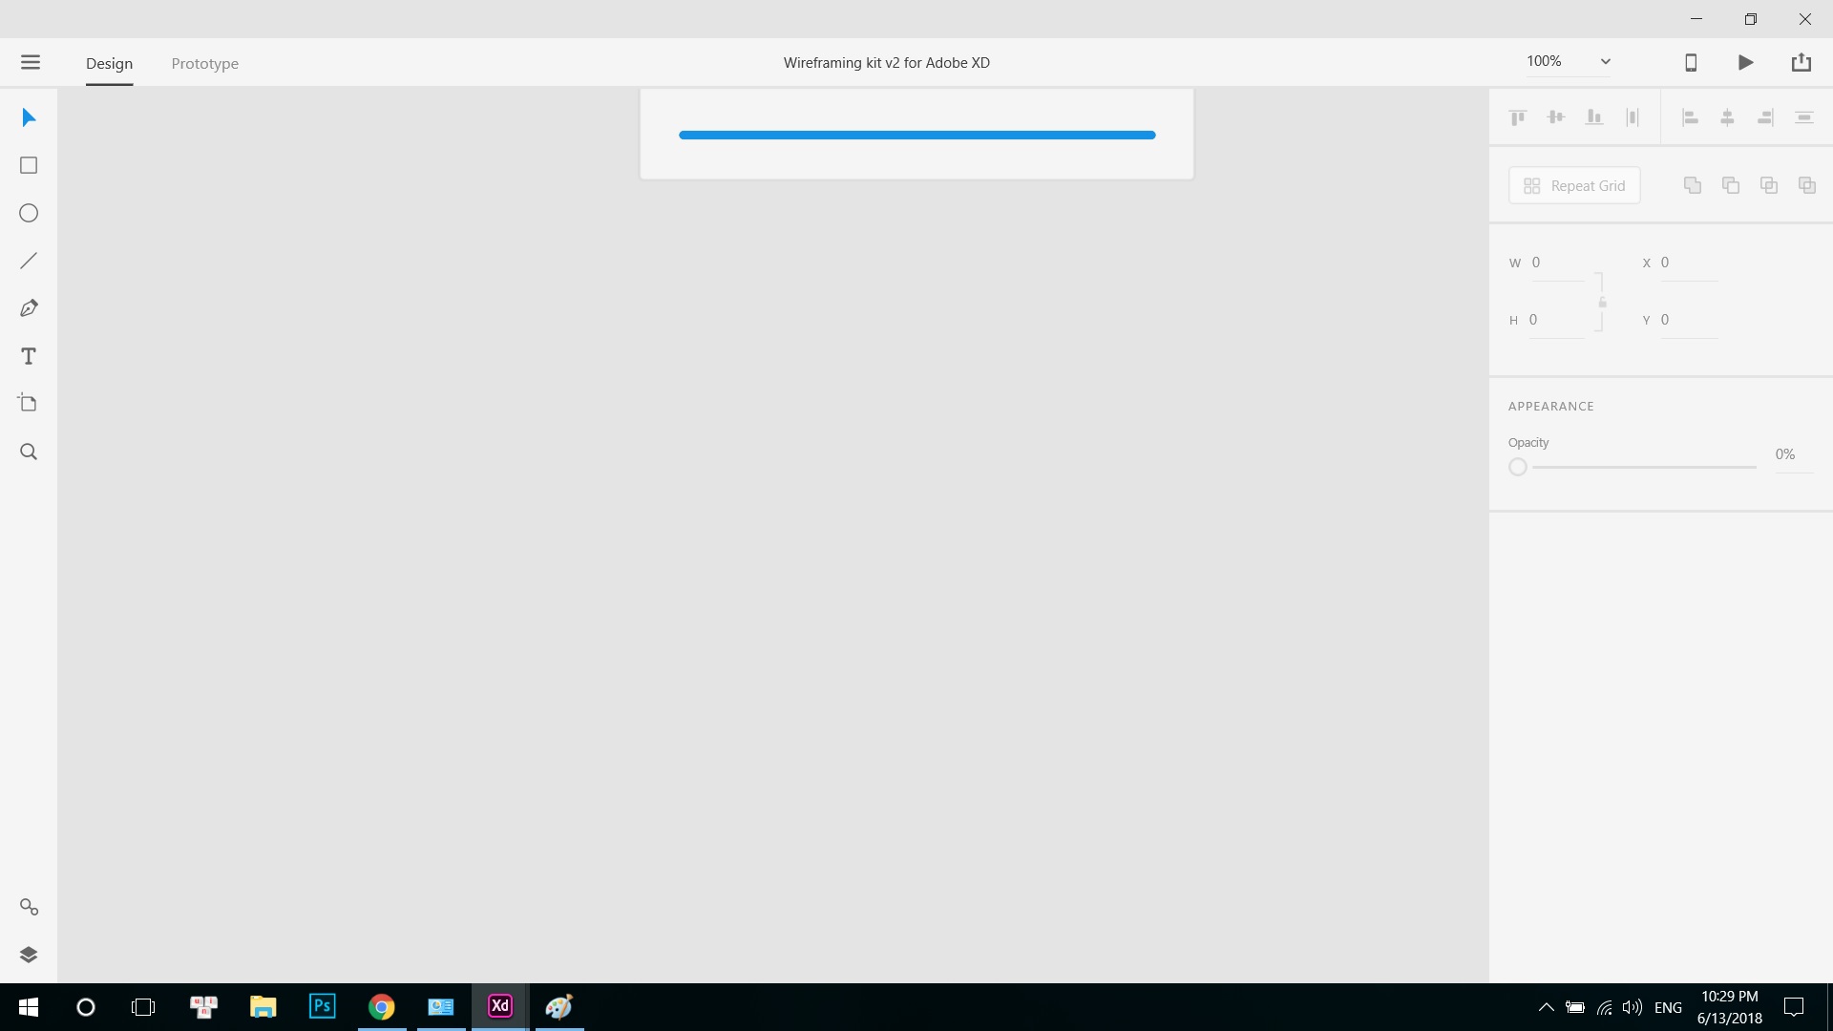Switch to the Prototype tab
The height and width of the screenshot is (1031, 1833).
pyautogui.click(x=204, y=63)
